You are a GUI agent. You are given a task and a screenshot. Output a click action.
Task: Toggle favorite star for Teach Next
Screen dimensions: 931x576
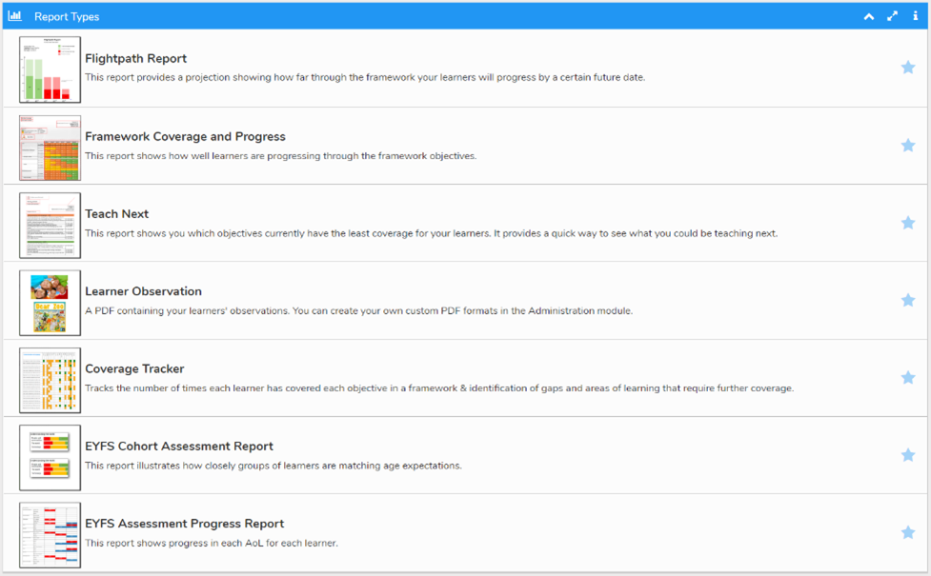[908, 223]
